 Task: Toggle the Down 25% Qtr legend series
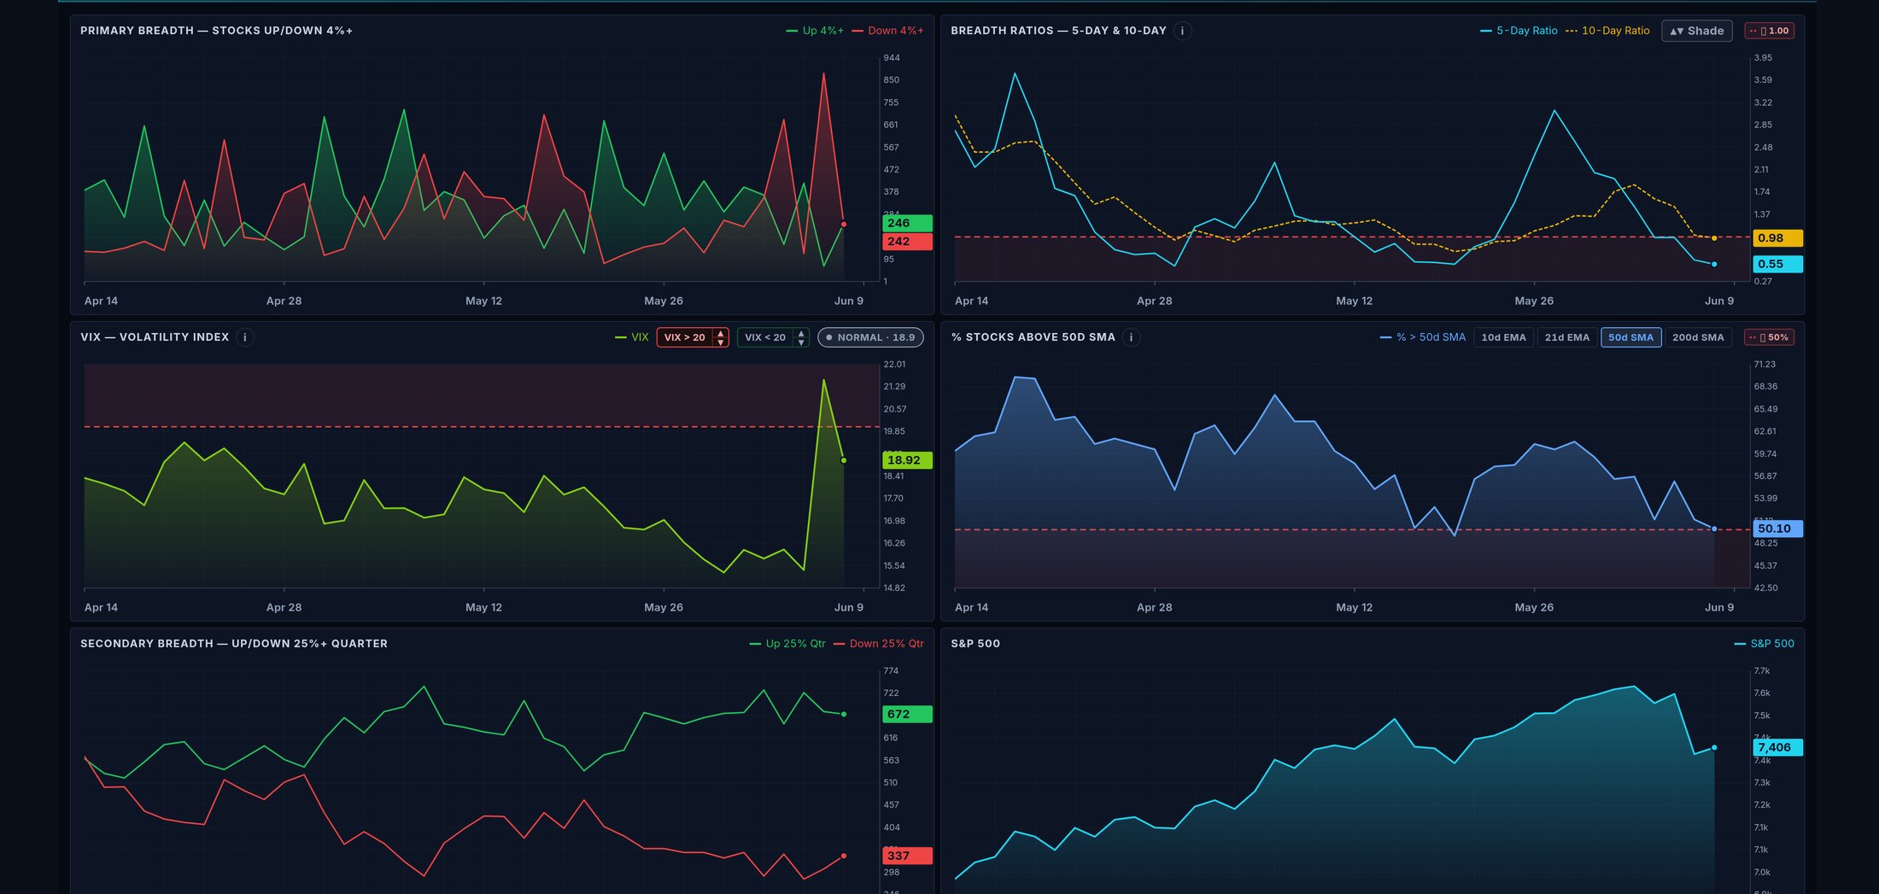tap(878, 644)
